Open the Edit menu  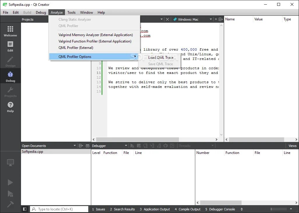pos(16,13)
